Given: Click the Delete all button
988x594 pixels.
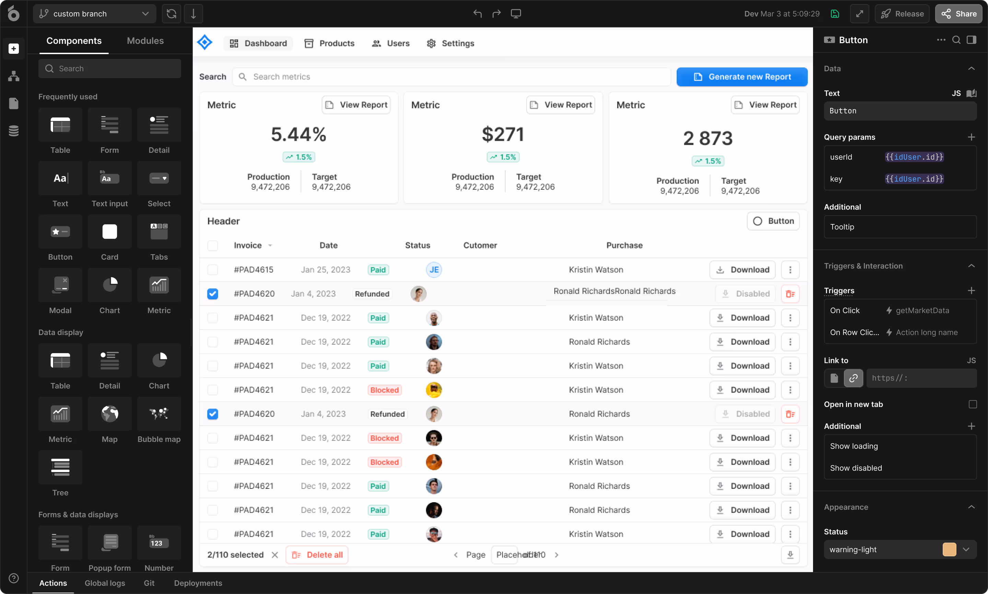Looking at the screenshot, I should coord(317,555).
